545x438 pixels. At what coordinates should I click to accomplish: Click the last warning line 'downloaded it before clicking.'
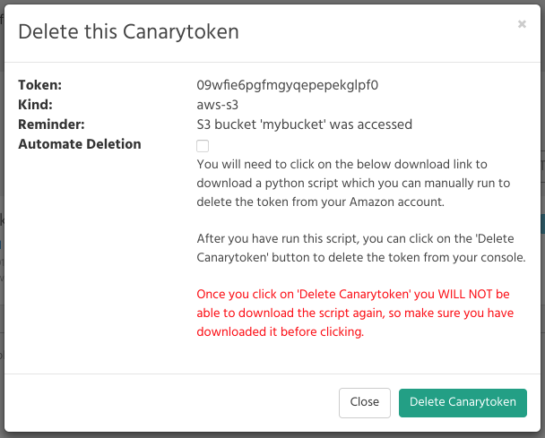tap(281, 331)
